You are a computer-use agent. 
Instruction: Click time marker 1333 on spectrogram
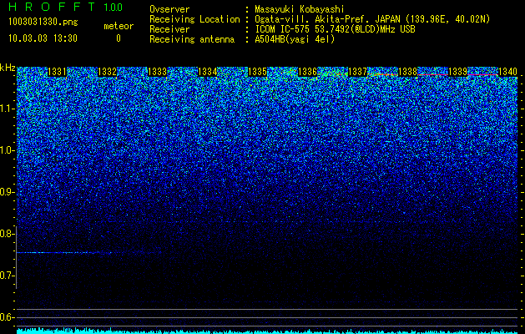pyautogui.click(x=158, y=72)
